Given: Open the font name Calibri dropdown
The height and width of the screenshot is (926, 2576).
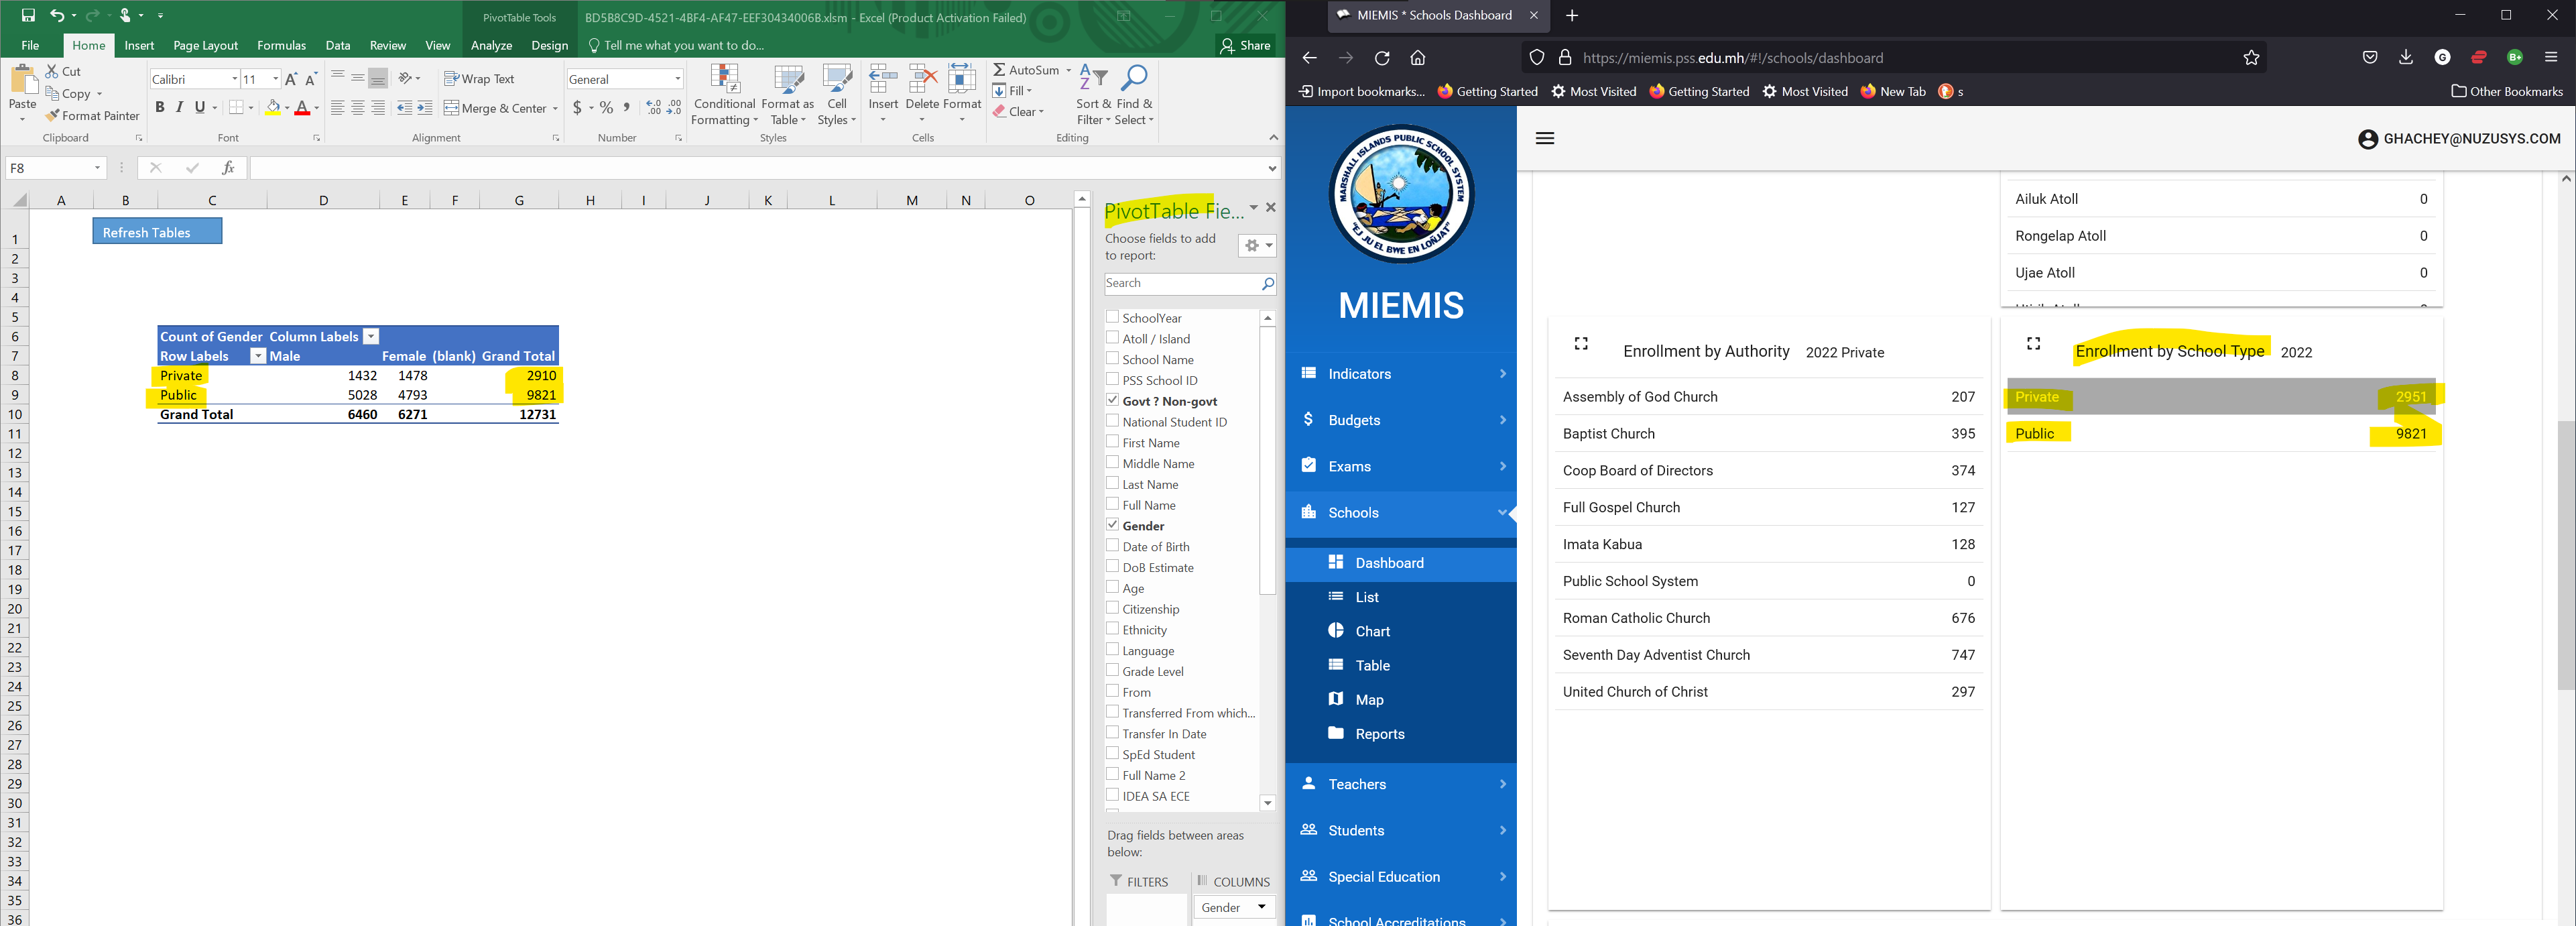Looking at the screenshot, I should [x=235, y=79].
